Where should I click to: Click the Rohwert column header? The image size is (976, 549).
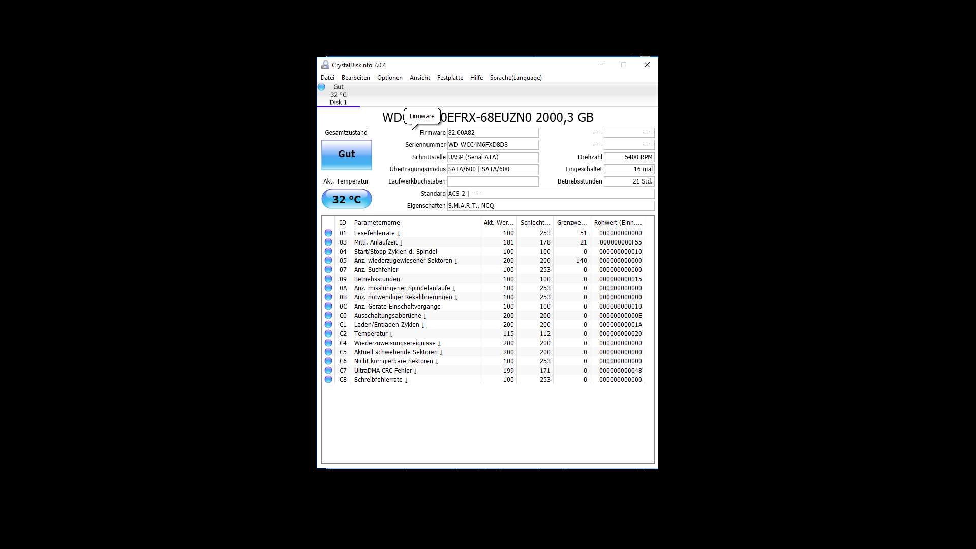(x=618, y=223)
